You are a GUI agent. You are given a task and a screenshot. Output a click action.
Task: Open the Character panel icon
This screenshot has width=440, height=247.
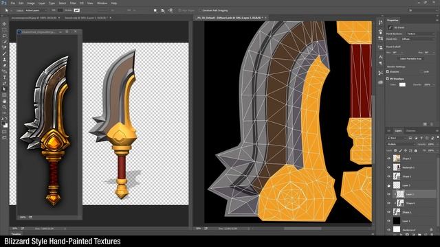click(380, 57)
